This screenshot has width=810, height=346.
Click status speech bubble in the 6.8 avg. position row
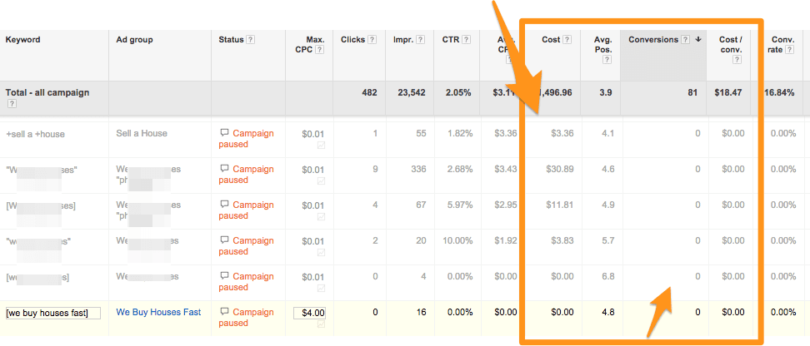tap(224, 276)
